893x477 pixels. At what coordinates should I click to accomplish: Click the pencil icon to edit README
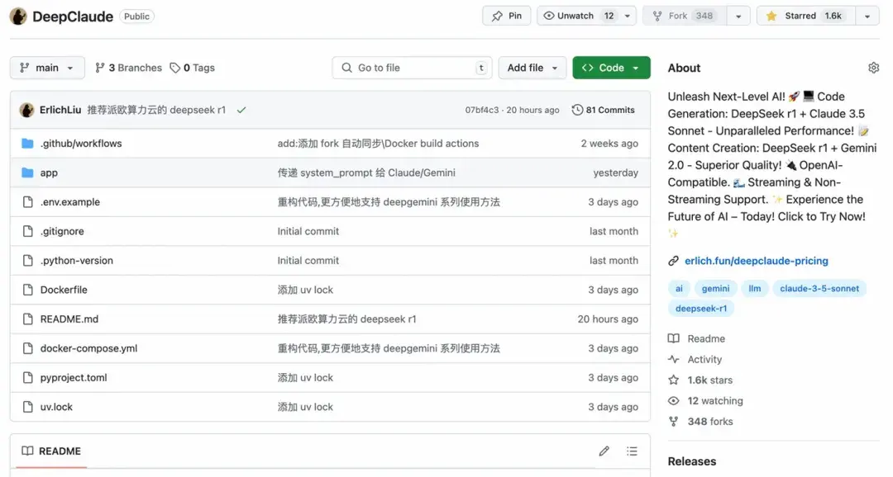click(x=604, y=451)
